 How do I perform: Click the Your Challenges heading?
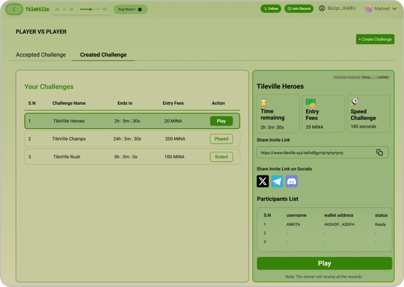tap(49, 87)
